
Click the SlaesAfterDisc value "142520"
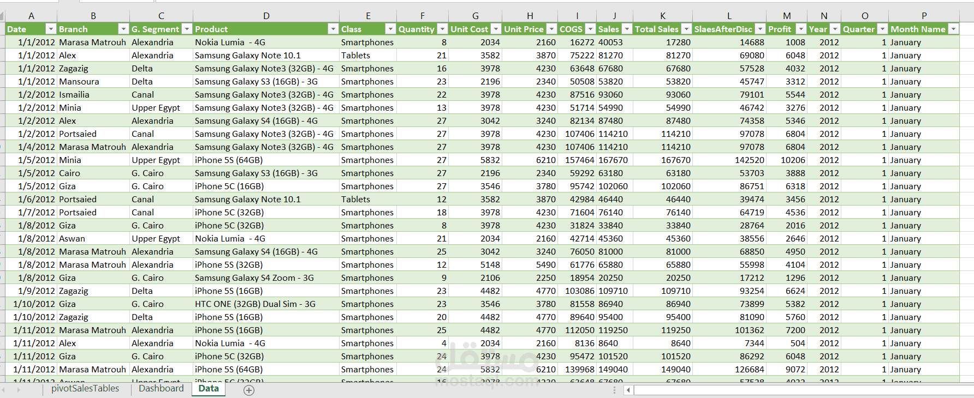coord(729,160)
